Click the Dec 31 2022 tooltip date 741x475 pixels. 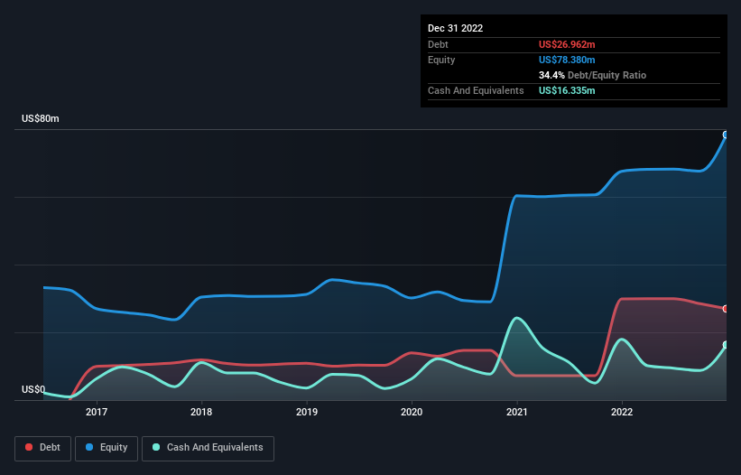[x=455, y=28]
